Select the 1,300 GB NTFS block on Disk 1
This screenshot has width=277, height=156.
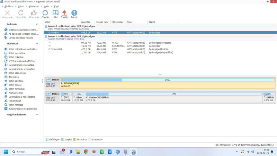click(x=269, y=97)
